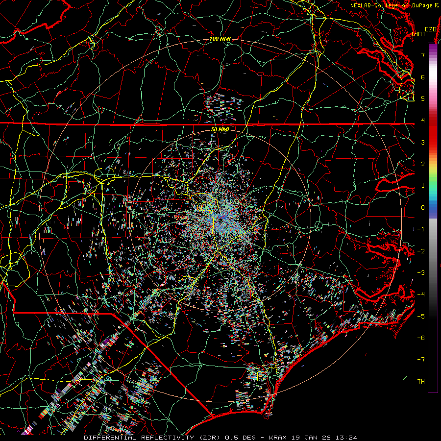Click the "-7" tick label on the color scale

421,360
